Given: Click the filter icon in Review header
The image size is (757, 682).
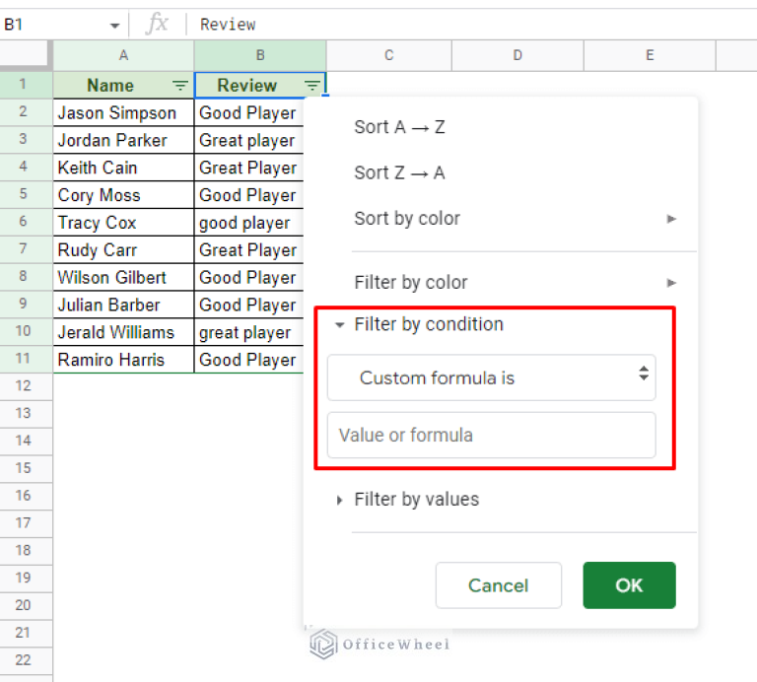Looking at the screenshot, I should tap(311, 86).
